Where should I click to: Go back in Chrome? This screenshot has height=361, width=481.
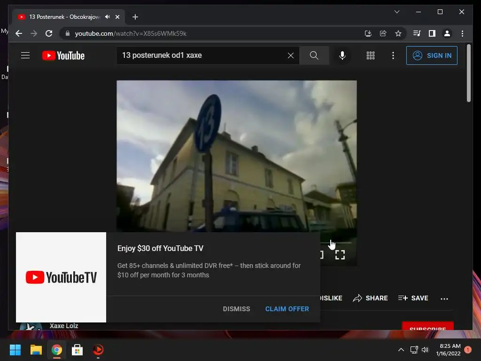(x=19, y=33)
